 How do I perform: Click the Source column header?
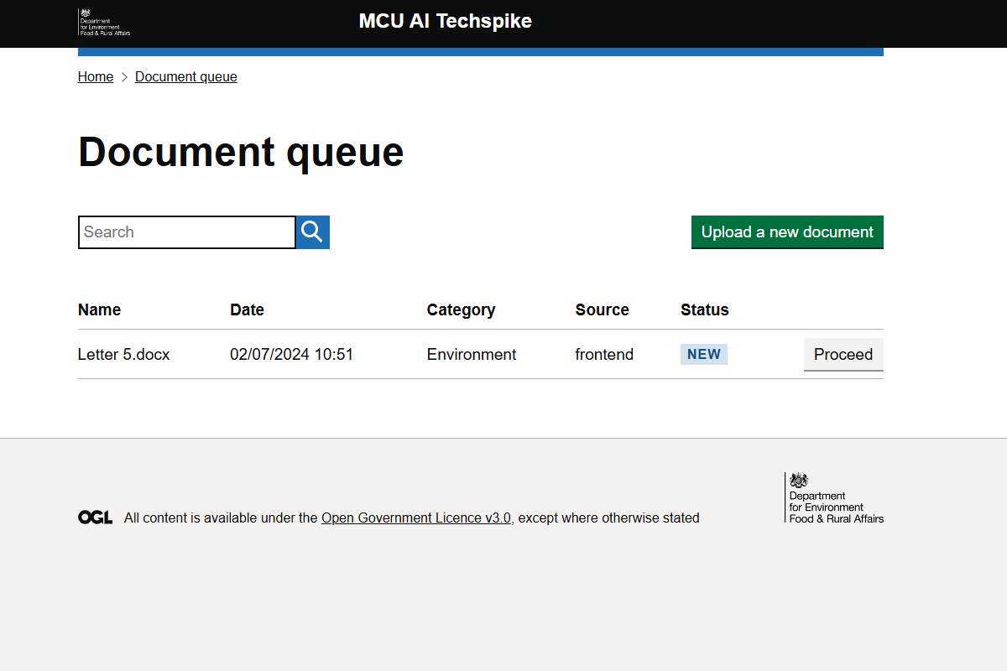(x=602, y=309)
